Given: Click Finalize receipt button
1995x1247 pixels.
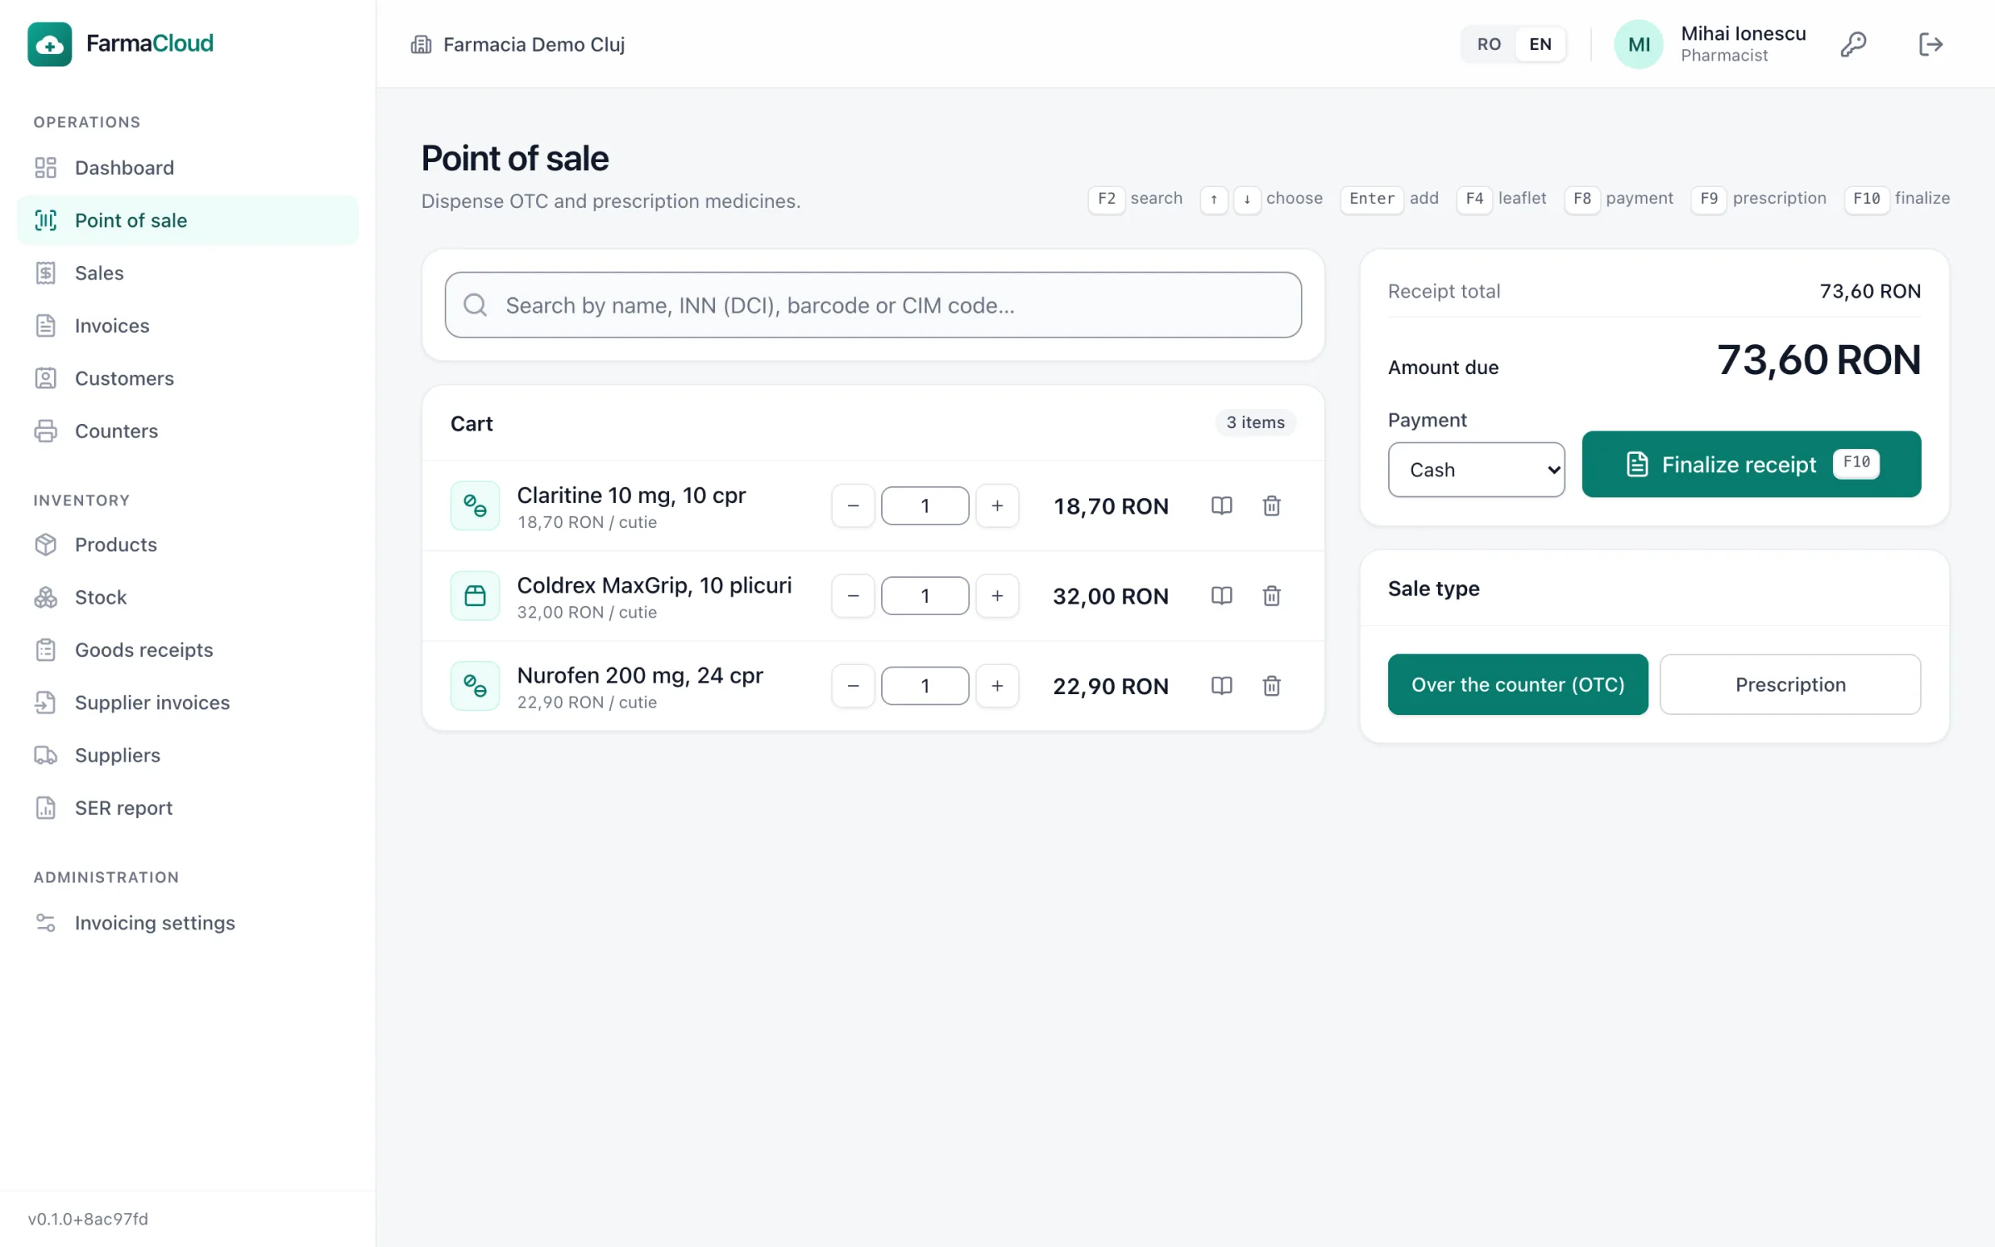Looking at the screenshot, I should (x=1751, y=464).
